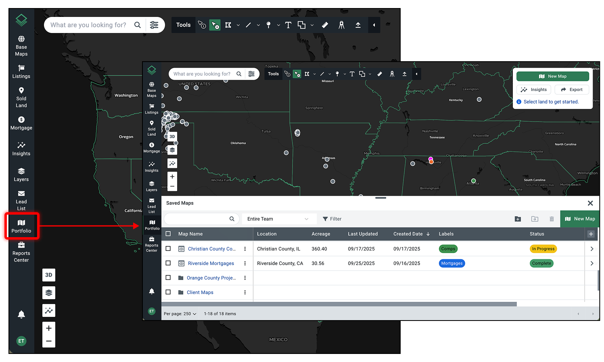Select the text tool in background window toolbar
604x362 pixels.
point(288,25)
